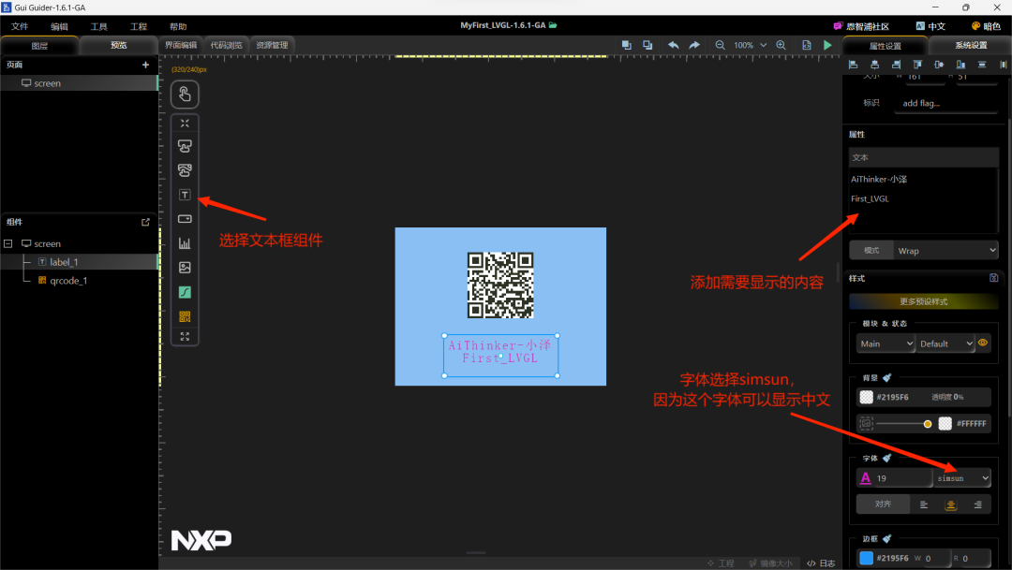The image size is (1012, 570).
Task: Select the button component tool
Action: click(x=185, y=146)
